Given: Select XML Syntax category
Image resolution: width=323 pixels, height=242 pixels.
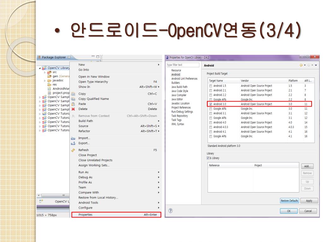Looking at the screenshot, I should coord(178,124).
